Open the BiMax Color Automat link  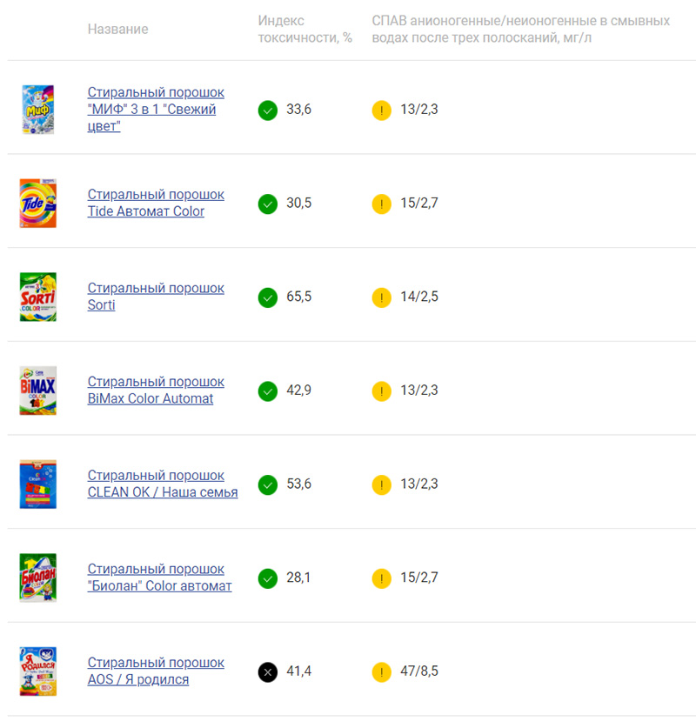156,390
